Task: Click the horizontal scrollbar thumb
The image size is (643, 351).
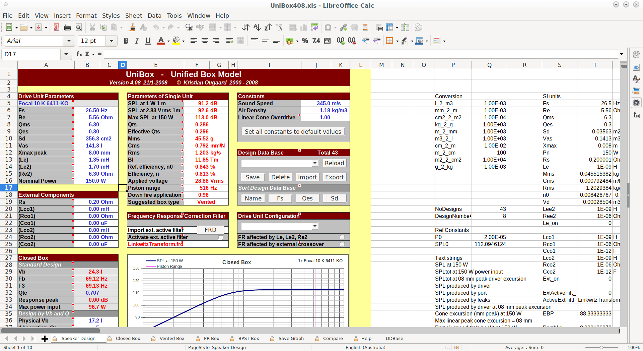Action: pyautogui.click(x=51, y=331)
